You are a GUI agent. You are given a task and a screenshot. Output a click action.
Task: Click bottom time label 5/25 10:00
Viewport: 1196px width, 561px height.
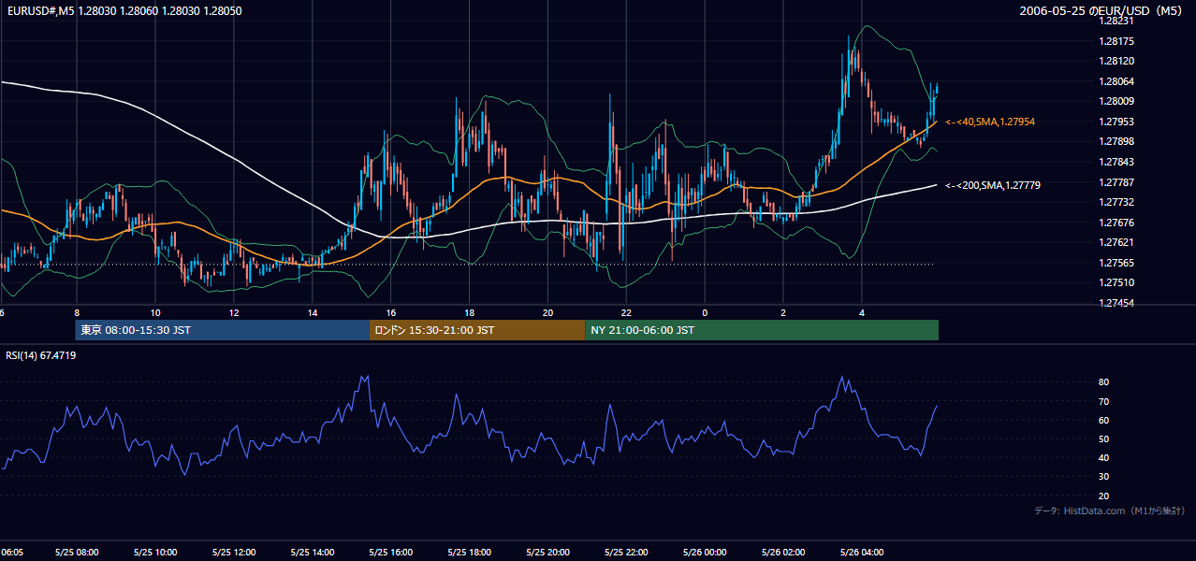point(155,552)
